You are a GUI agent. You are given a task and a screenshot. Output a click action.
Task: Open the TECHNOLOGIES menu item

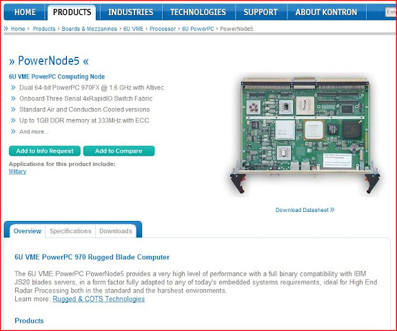click(x=198, y=12)
